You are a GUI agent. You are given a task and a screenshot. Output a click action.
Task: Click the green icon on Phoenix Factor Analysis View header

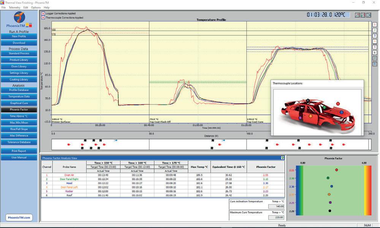click(283, 158)
